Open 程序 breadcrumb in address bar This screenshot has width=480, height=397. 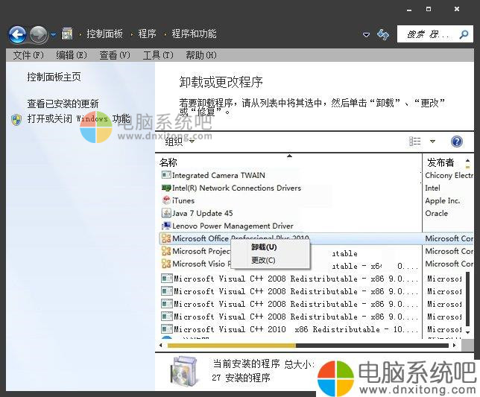[x=147, y=34]
